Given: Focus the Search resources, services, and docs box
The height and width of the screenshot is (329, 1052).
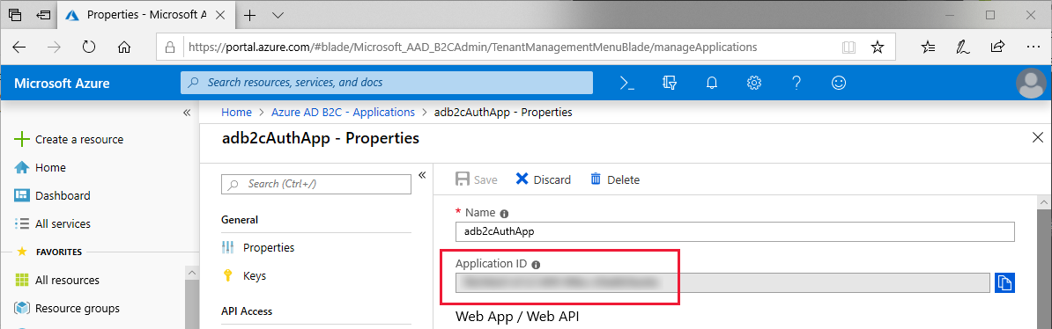Looking at the screenshot, I should point(387,83).
